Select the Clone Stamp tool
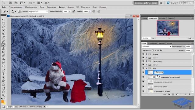Screen dimensions: 195x110 3,49
